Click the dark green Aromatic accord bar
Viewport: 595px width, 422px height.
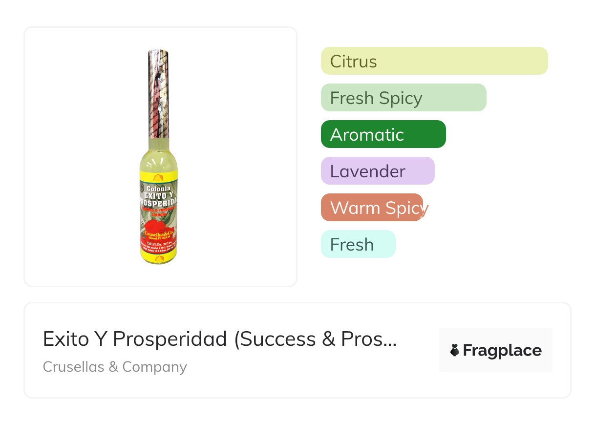pyautogui.click(x=383, y=134)
